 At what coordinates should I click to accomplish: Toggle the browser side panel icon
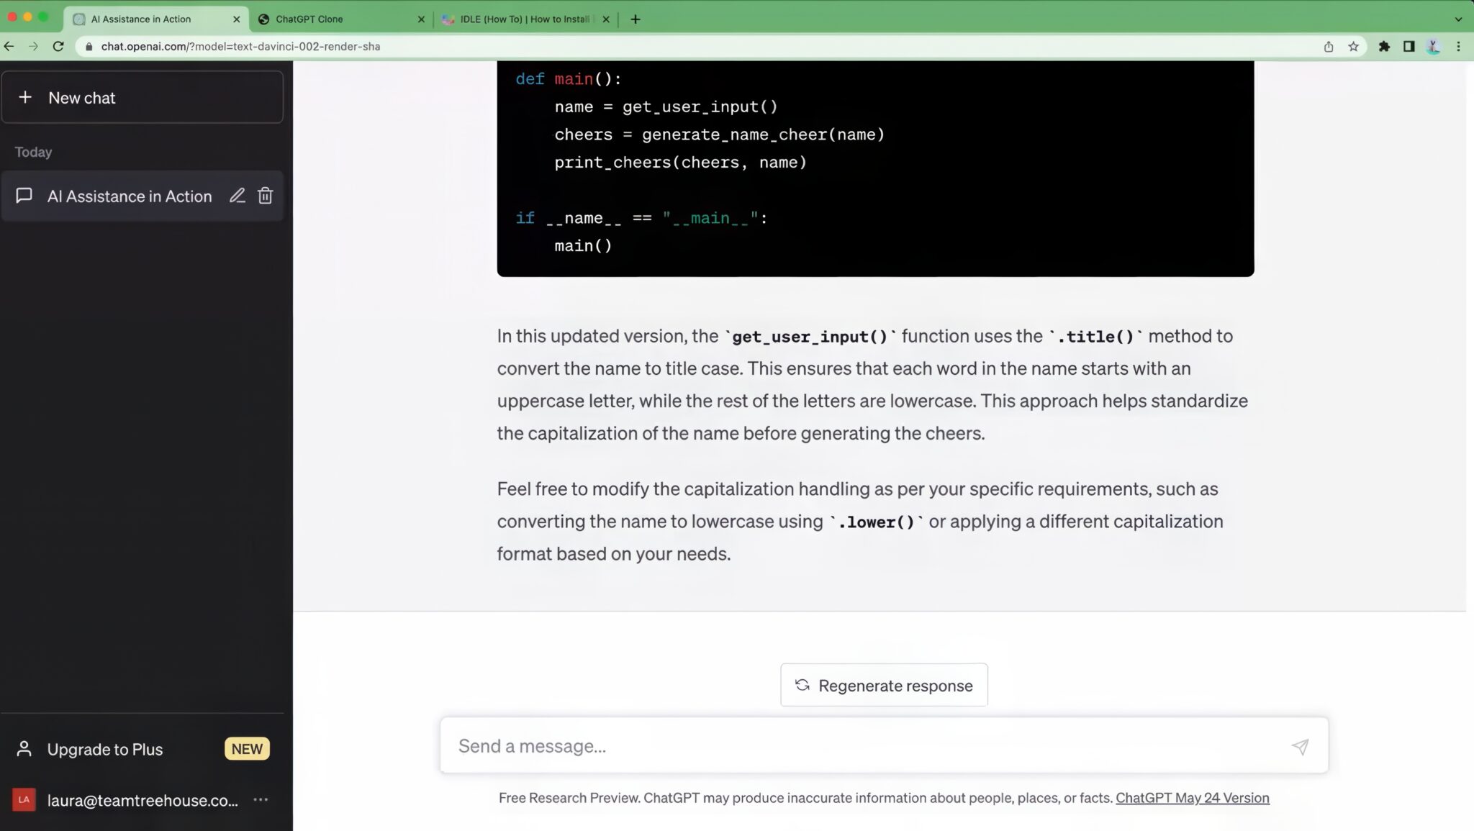pyautogui.click(x=1409, y=46)
